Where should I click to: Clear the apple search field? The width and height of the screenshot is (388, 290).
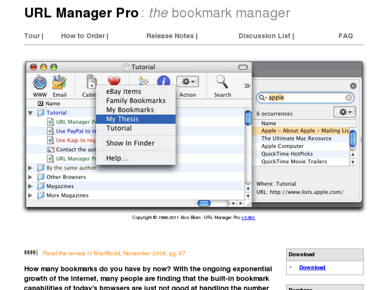[x=349, y=98]
